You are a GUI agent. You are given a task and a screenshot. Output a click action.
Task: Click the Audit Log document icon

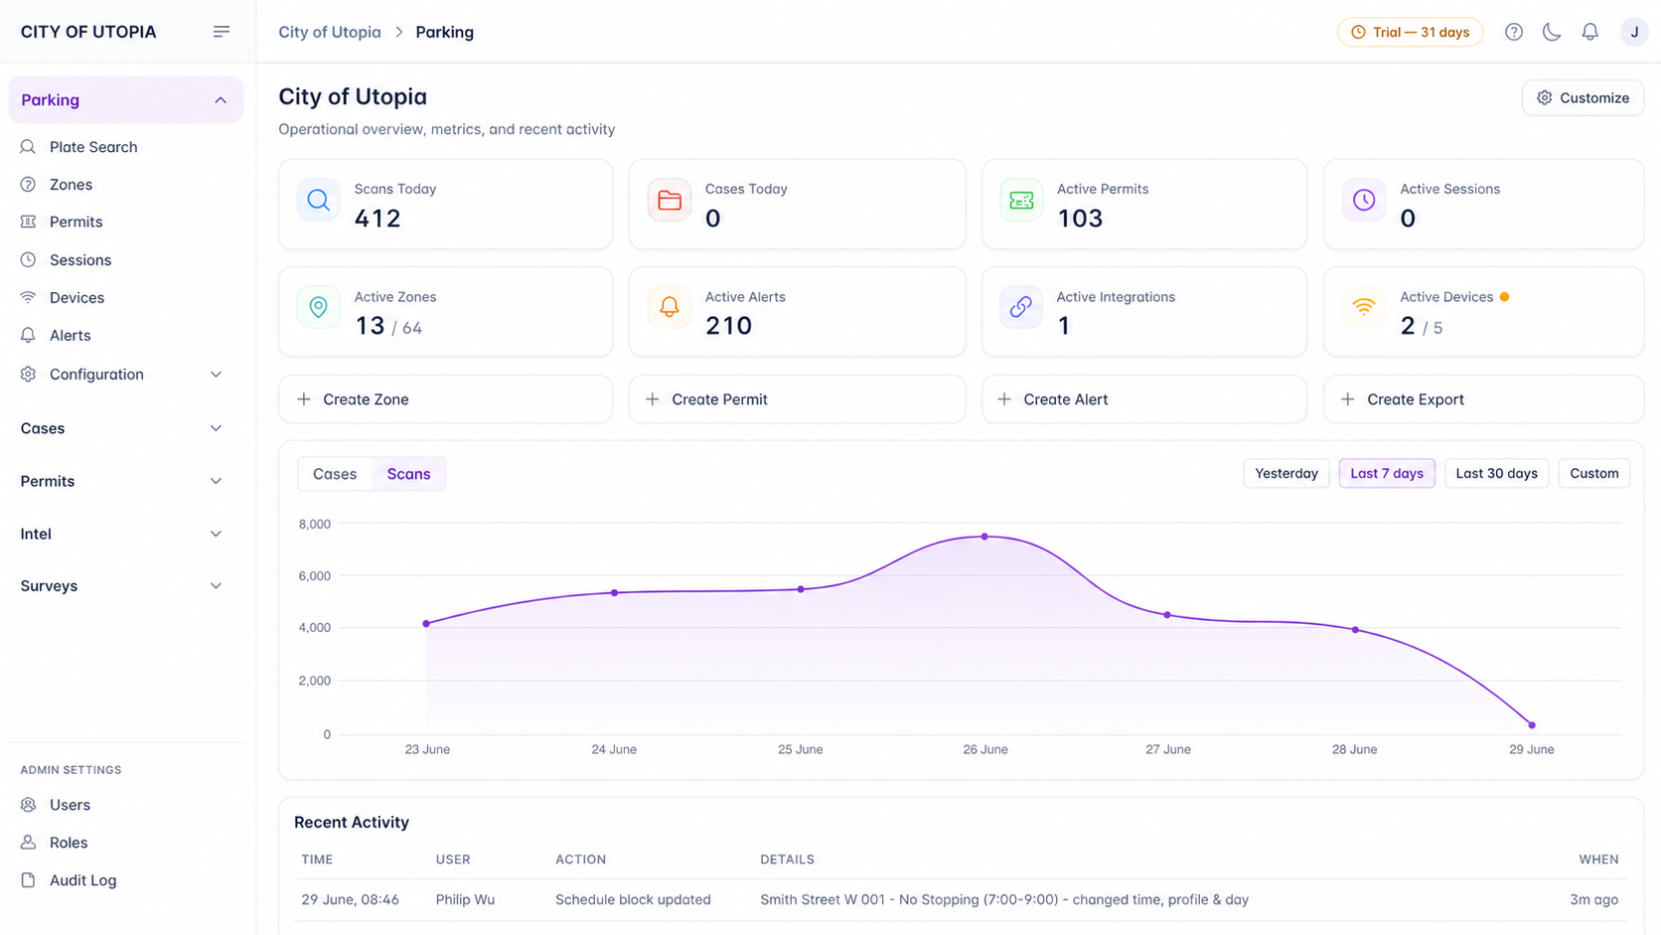coord(28,880)
